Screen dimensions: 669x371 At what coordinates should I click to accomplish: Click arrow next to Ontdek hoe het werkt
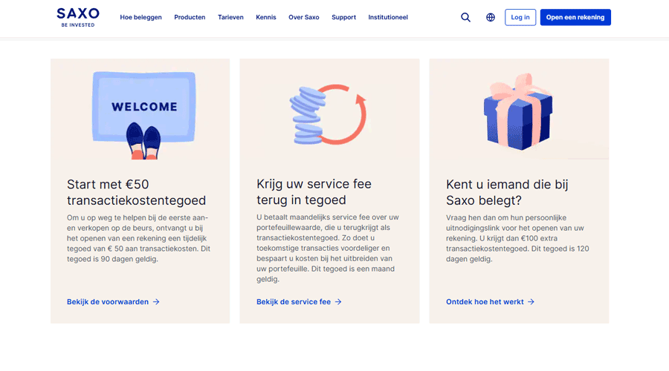pyautogui.click(x=531, y=302)
